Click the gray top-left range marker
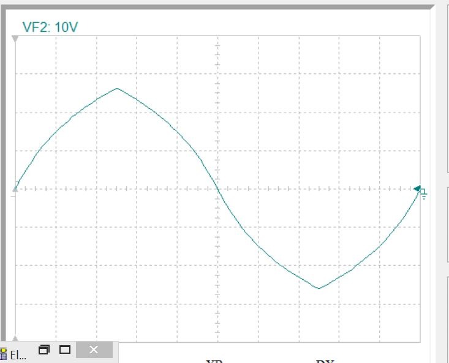The image size is (449, 363). pos(15,39)
